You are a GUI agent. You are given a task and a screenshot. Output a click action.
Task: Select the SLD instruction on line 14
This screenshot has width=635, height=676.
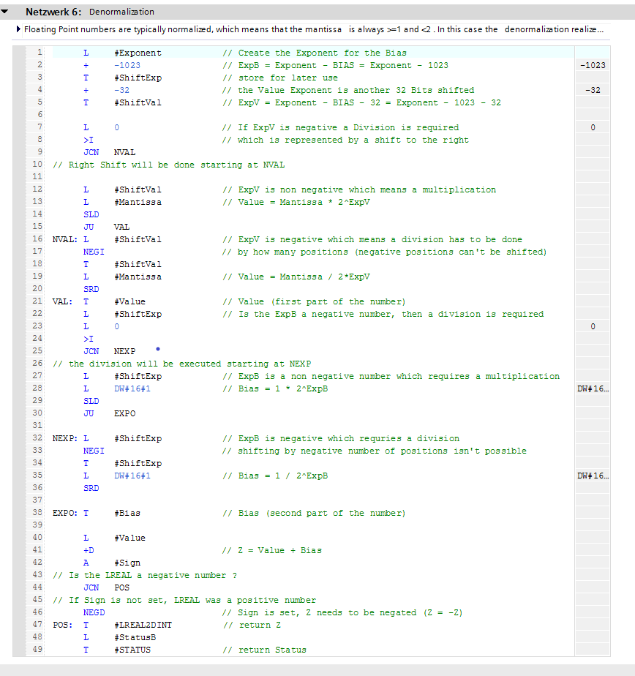pos(91,214)
